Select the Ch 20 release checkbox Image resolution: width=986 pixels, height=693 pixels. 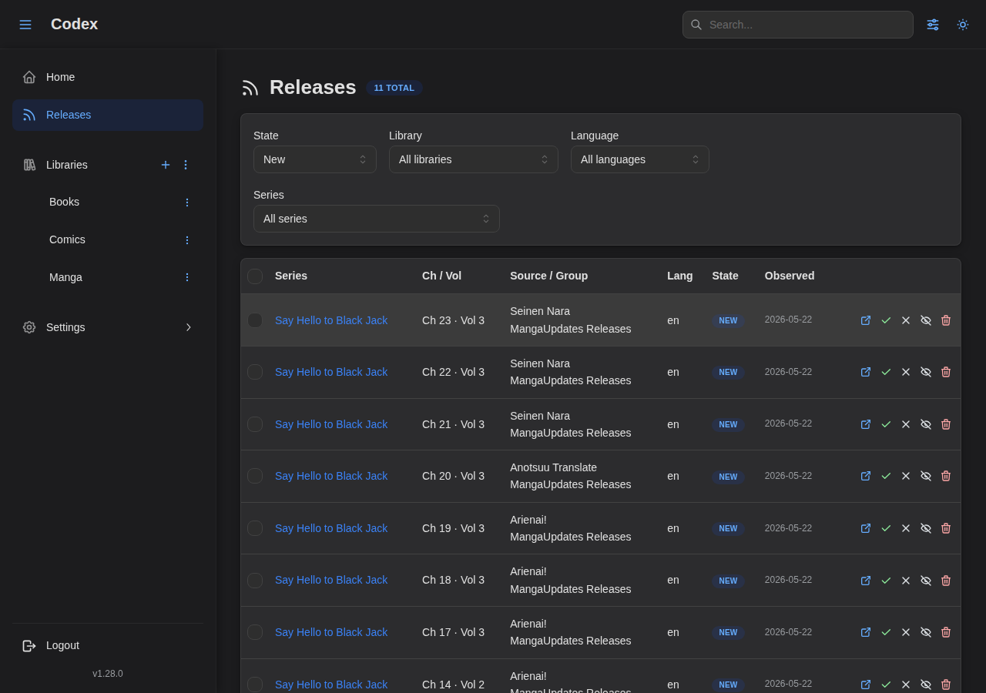pos(255,476)
